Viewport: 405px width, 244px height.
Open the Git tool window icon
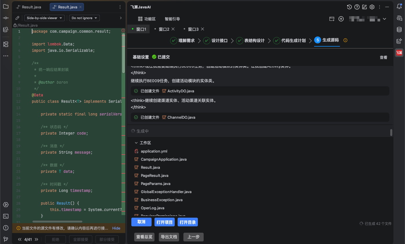point(6,239)
